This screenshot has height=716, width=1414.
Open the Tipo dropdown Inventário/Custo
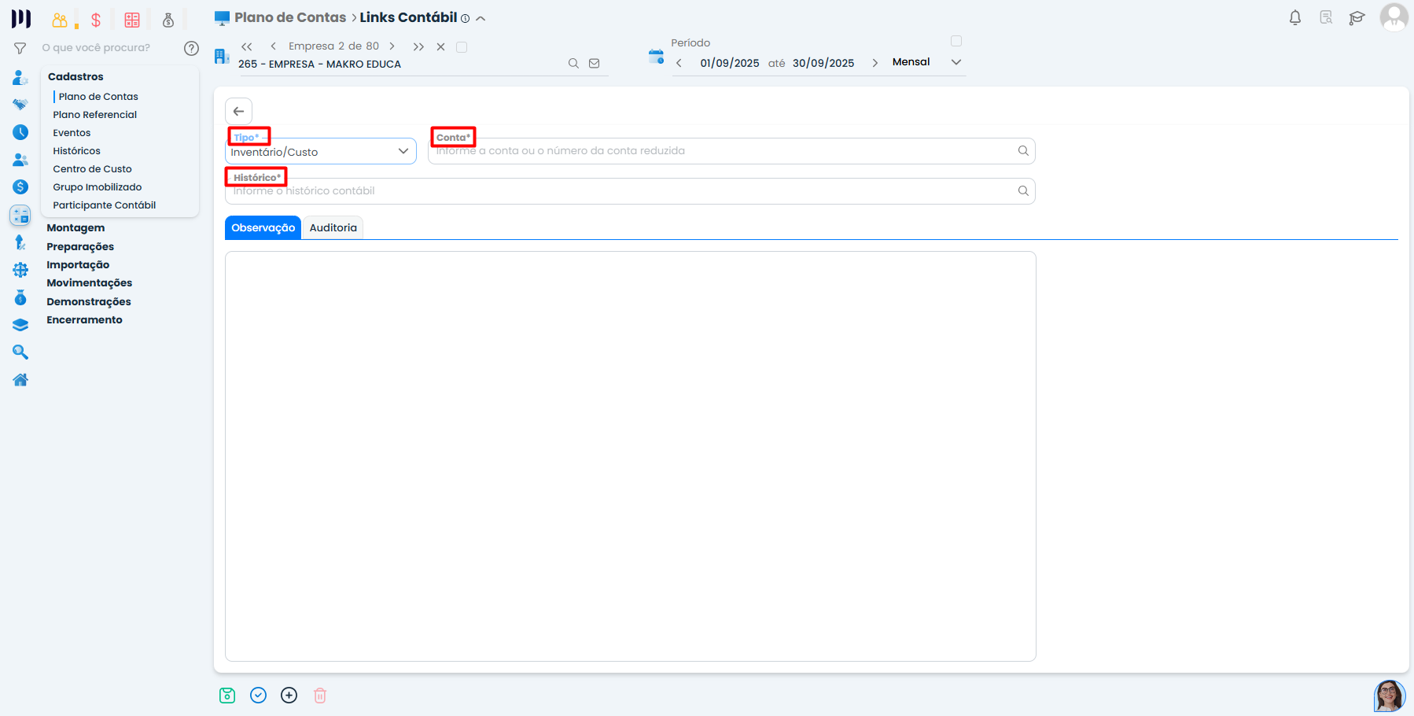321,152
